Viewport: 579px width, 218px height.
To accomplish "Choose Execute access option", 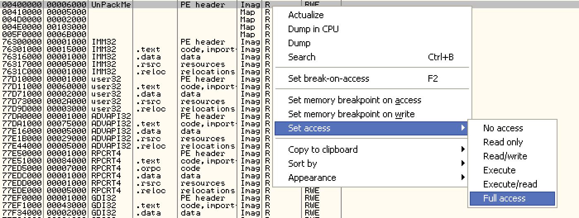I will [x=499, y=171].
